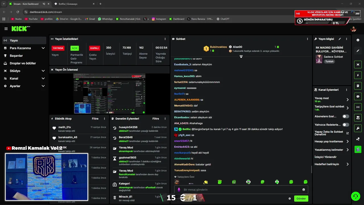Select the wrench icon in the right toolbar
This screenshot has width=364, height=205.
point(358,128)
